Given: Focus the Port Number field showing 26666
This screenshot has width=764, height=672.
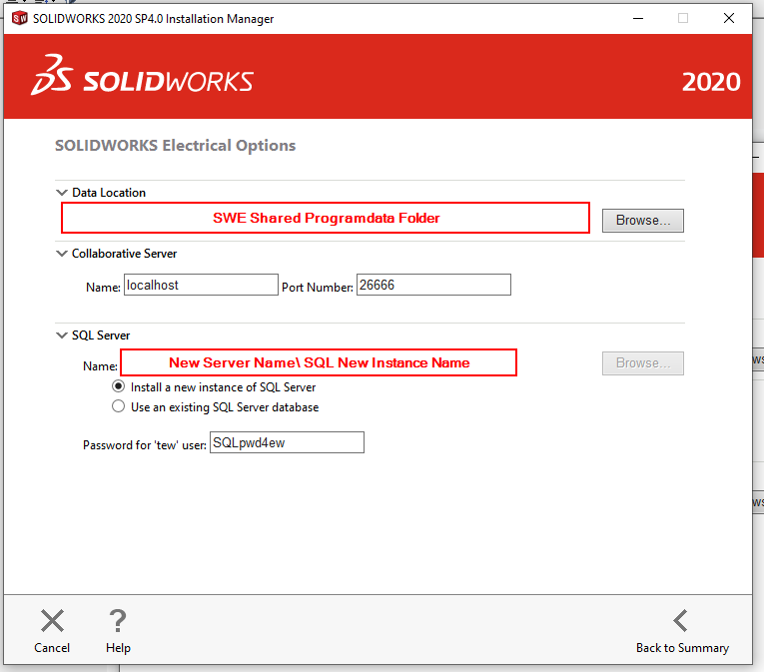Looking at the screenshot, I should (x=433, y=285).
